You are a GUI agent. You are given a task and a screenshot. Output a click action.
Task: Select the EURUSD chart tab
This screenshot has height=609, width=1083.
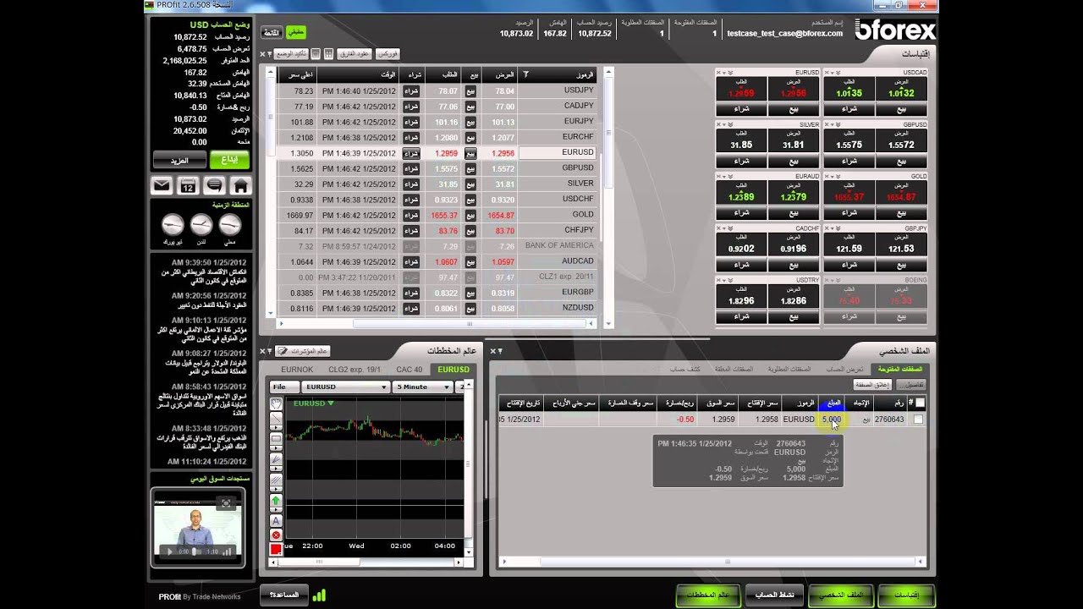453,370
